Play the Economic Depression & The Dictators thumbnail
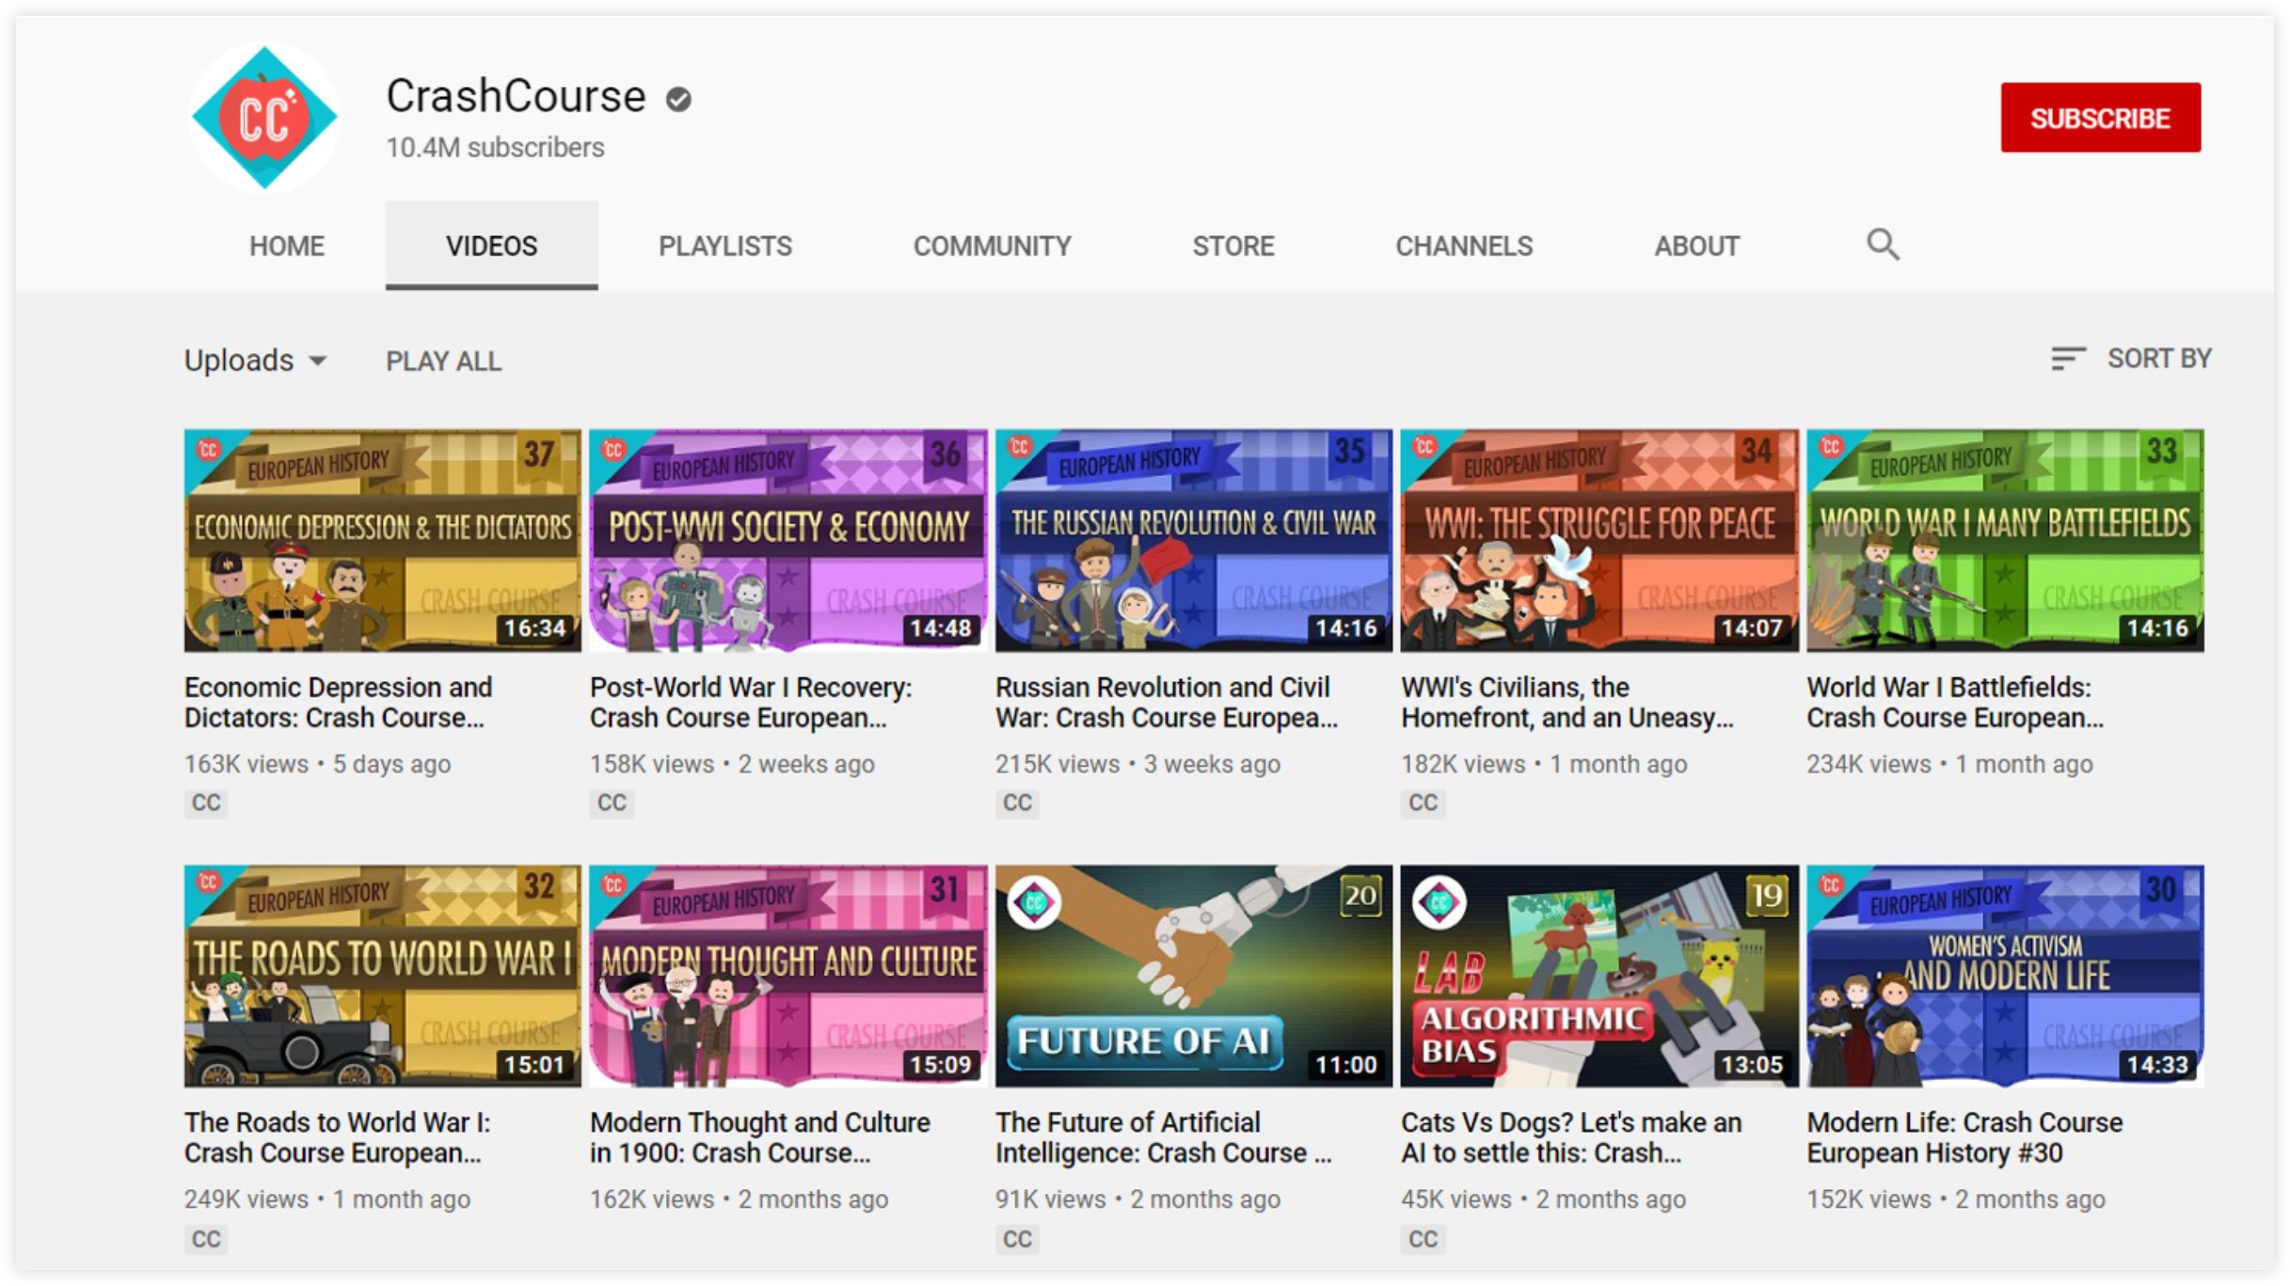 [x=383, y=541]
